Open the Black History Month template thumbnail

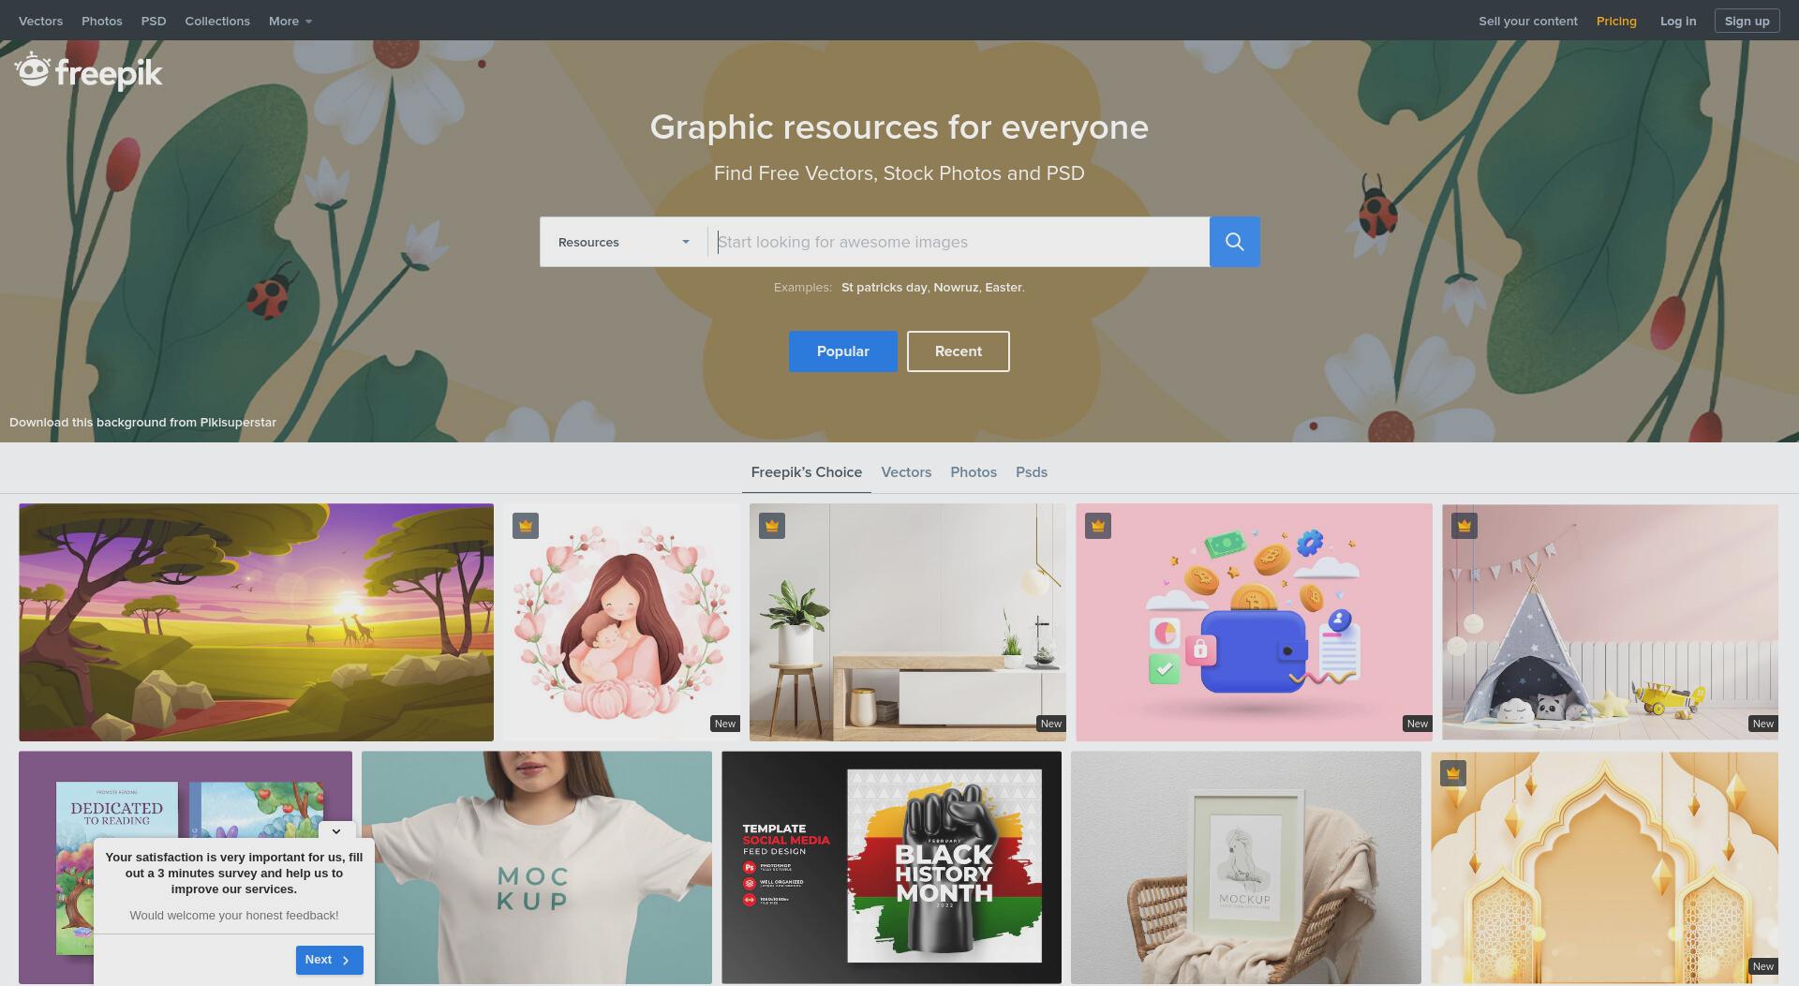pos(891,867)
